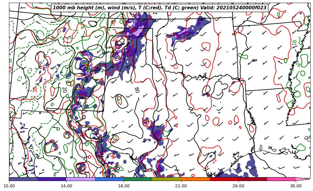Image resolution: width=313 pixels, height=191 pixels.
Task: Click the pink colorbar segment before 30.00
Action: [281, 179]
